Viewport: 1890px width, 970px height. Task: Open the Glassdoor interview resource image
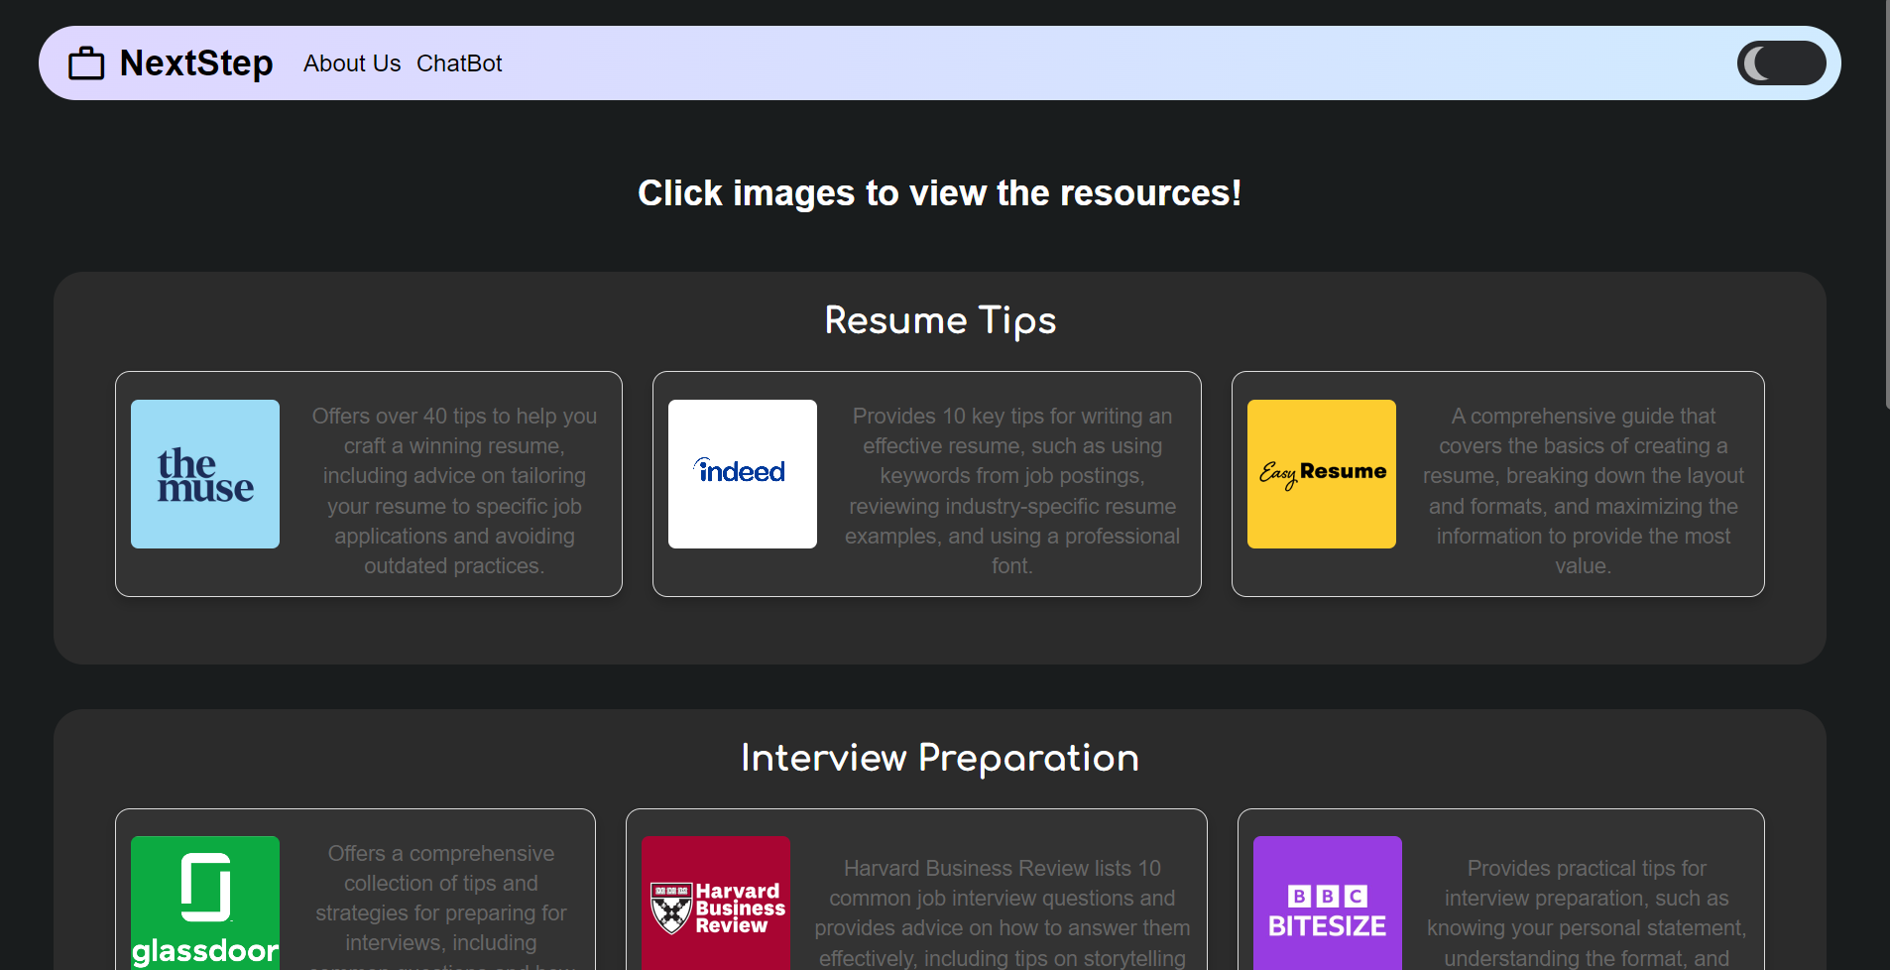click(205, 903)
